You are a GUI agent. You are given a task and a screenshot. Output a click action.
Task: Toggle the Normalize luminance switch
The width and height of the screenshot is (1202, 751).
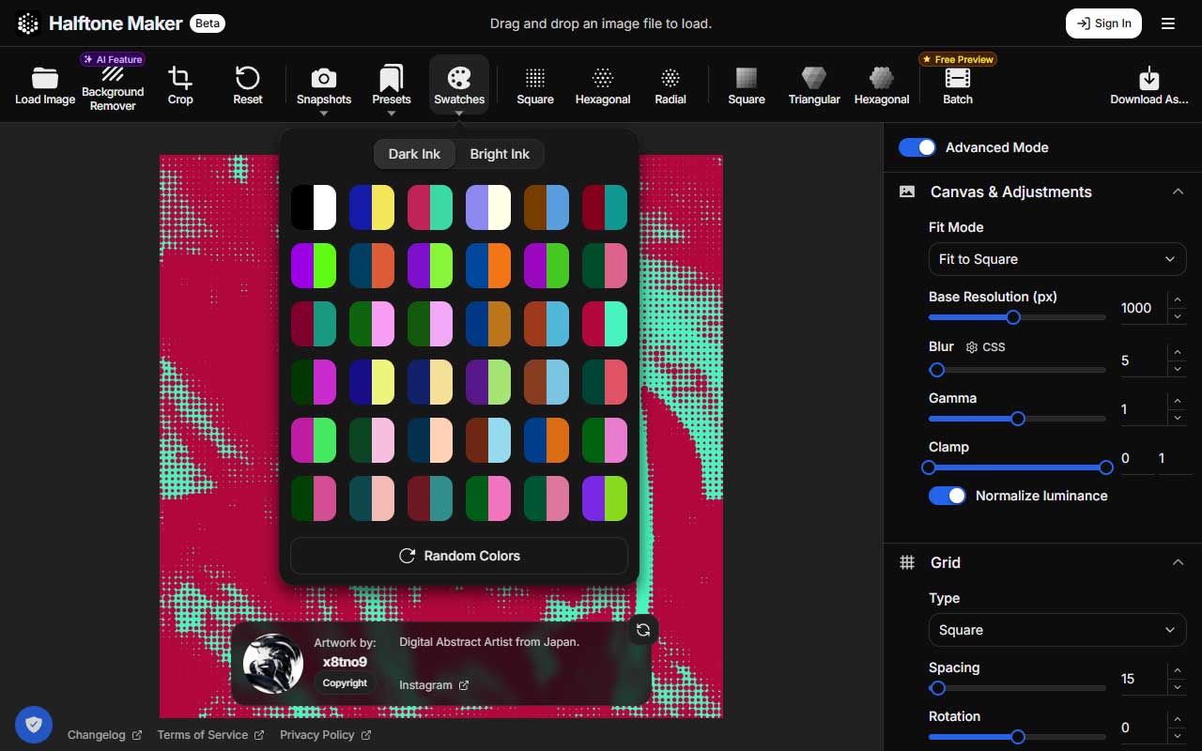point(948,496)
